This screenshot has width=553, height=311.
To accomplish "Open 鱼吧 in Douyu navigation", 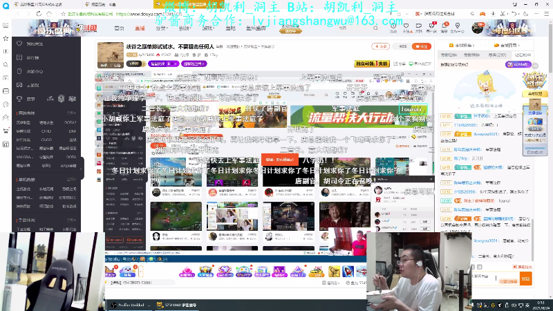I will [230, 28].
